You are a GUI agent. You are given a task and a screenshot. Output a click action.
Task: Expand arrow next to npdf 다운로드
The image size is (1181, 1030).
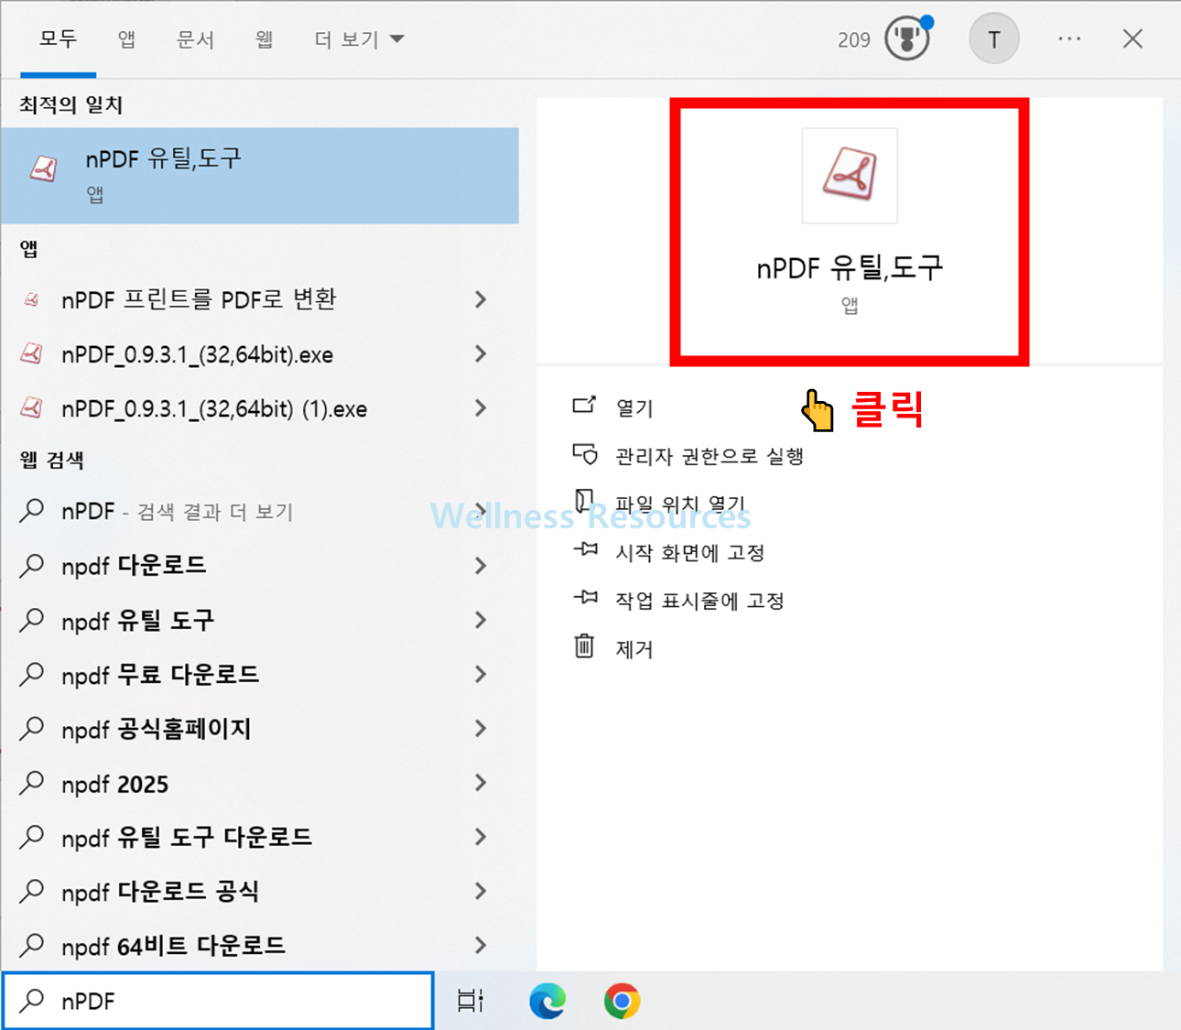click(481, 566)
